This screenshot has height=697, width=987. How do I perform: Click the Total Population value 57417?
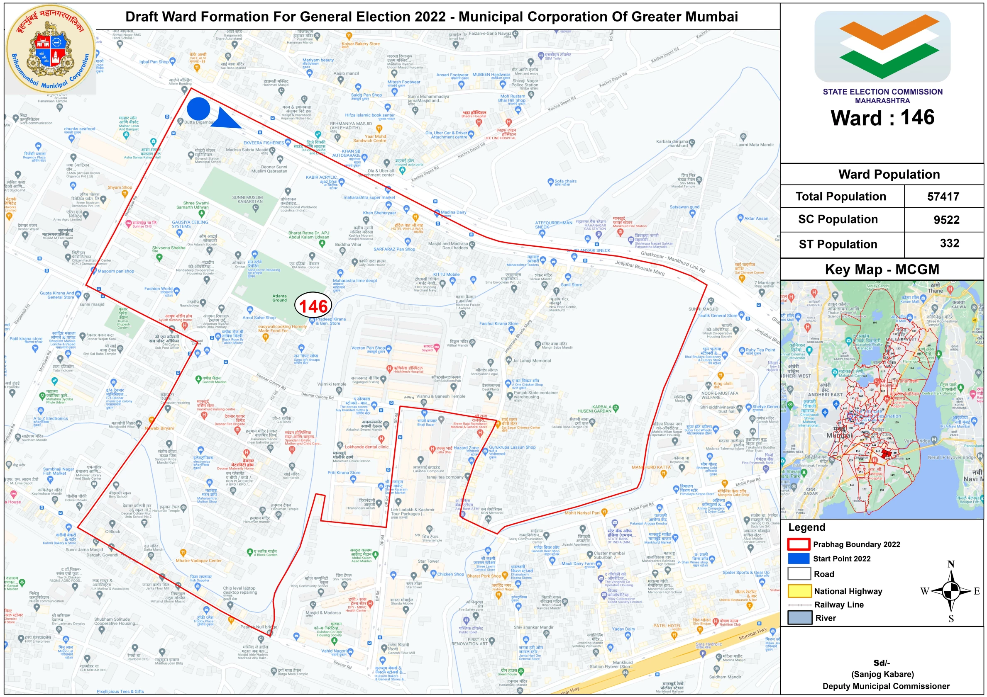pos(943,197)
